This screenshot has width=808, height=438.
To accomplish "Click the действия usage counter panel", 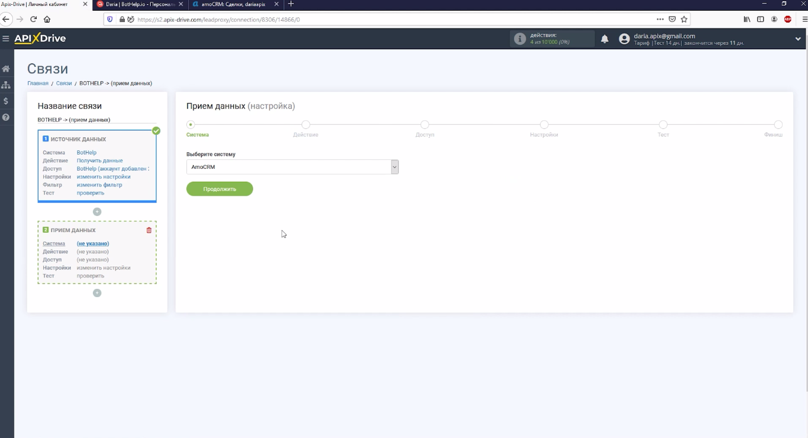I will [552, 39].
